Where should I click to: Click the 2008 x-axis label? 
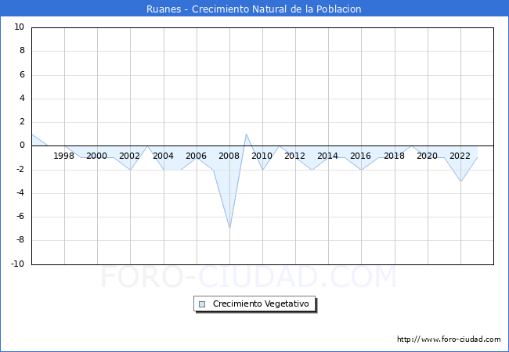pos(229,156)
